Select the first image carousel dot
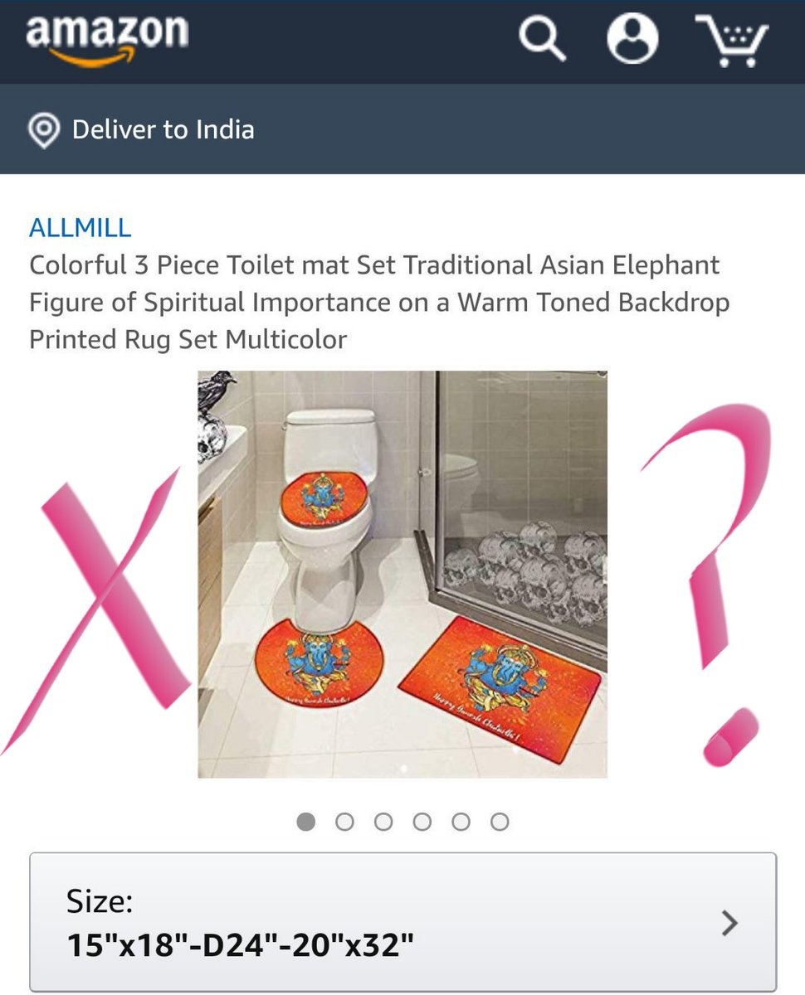The height and width of the screenshot is (995, 805). pyautogui.click(x=306, y=822)
